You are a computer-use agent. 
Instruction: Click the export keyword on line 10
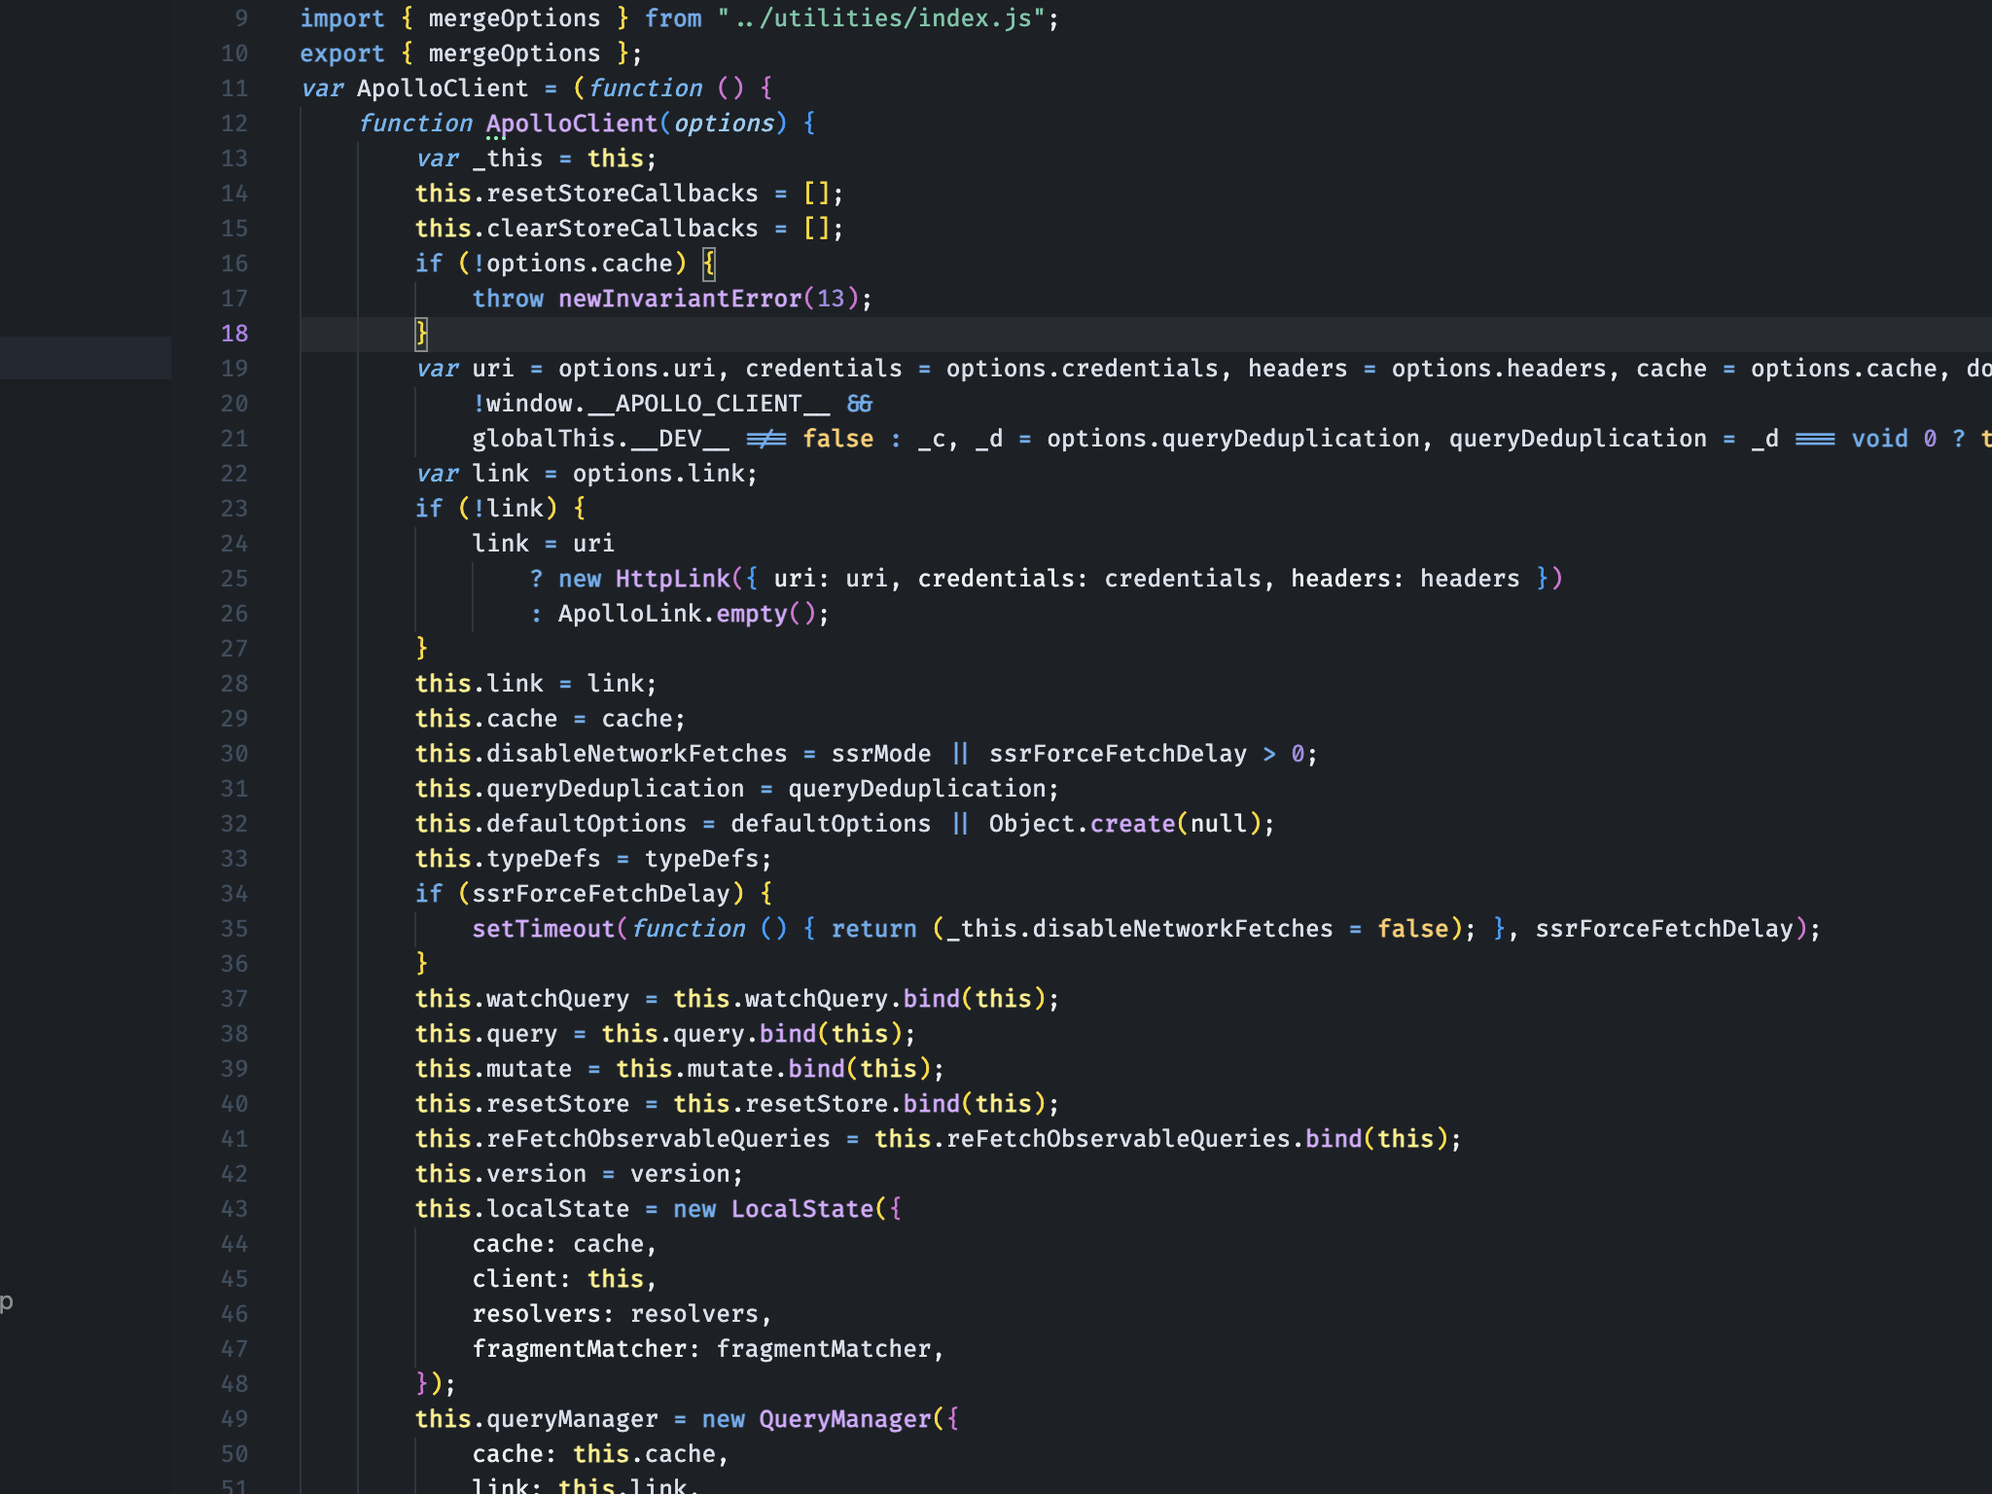(341, 53)
